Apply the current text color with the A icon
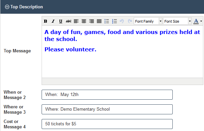 196,21
